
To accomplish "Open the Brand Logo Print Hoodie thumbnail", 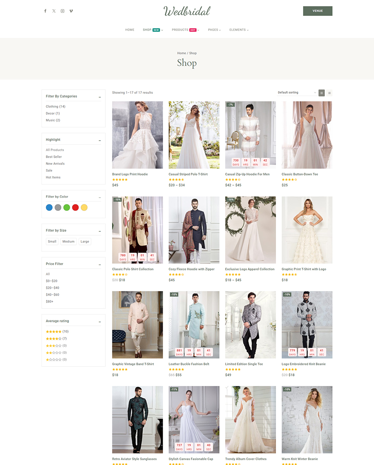I will [x=137, y=135].
